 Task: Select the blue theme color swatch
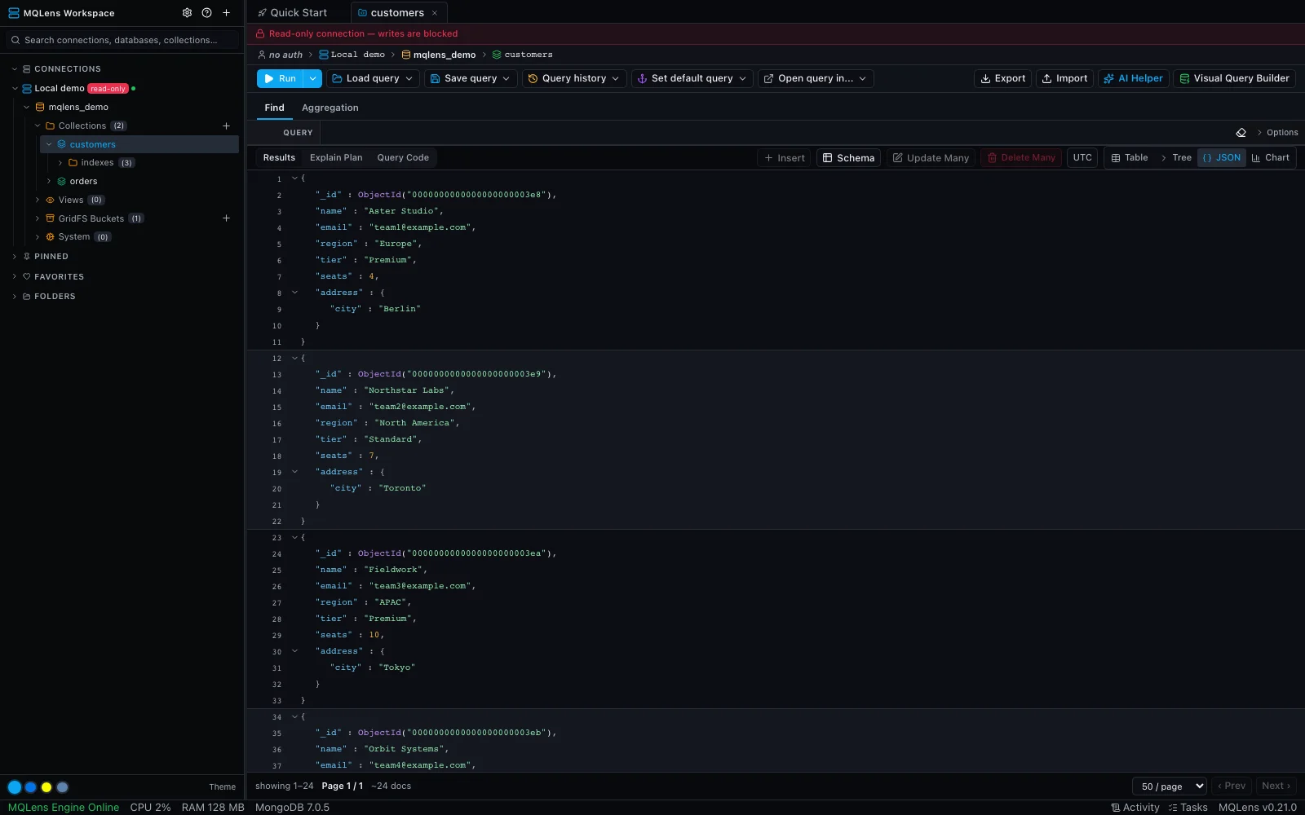[x=30, y=787]
